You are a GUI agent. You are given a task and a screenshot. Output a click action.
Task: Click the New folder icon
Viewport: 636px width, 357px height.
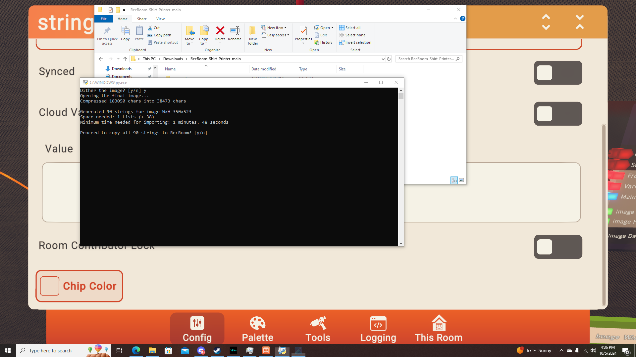click(252, 31)
